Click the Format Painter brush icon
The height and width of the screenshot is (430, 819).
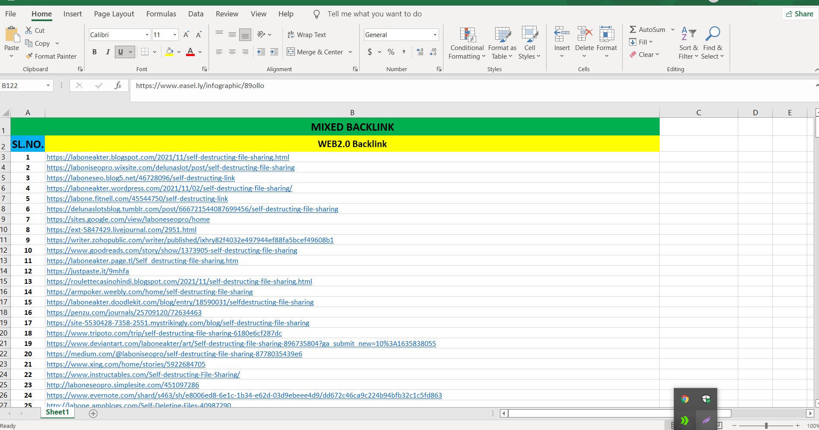[x=29, y=56]
